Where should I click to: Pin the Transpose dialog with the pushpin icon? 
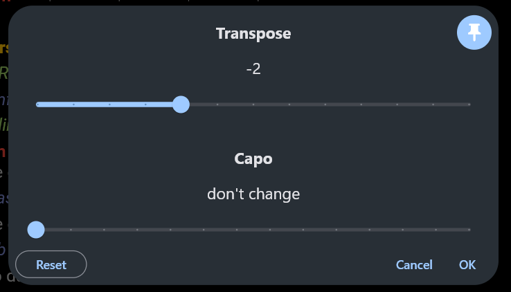point(474,33)
